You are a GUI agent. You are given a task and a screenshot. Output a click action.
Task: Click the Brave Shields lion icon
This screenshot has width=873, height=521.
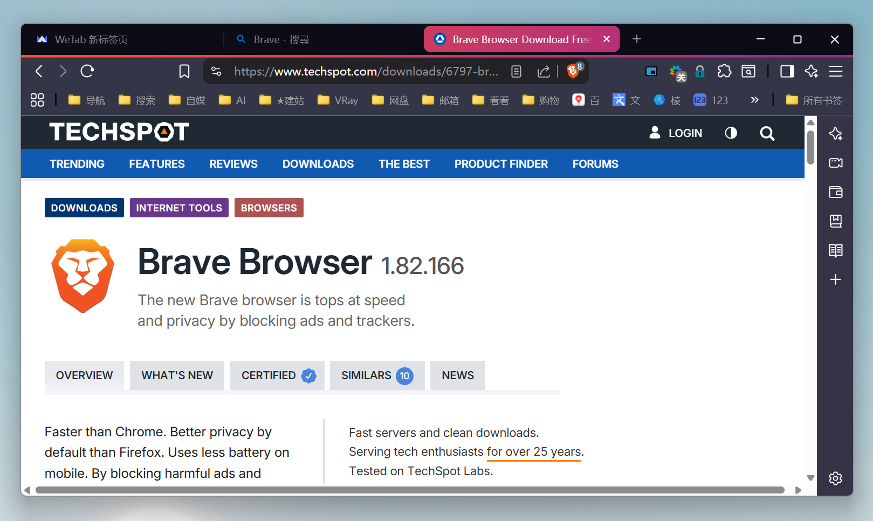573,71
